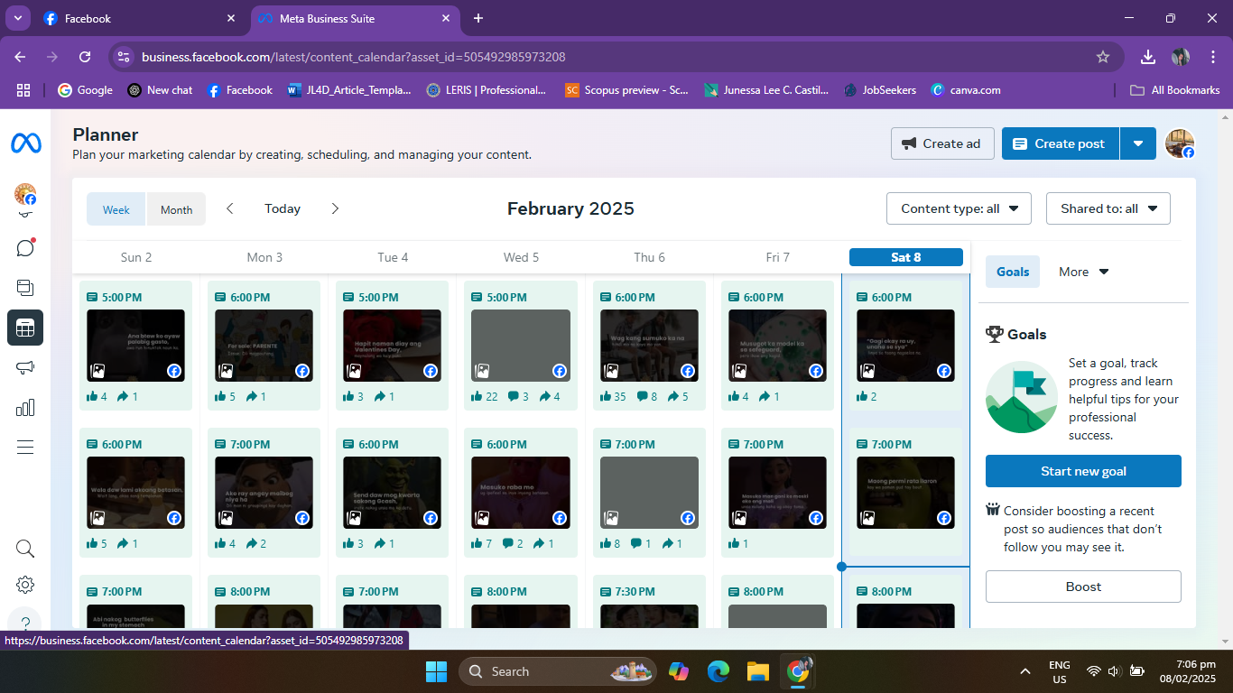Open the Inbox chat bubble icon
Screen dimensions: 1233x693
pyautogui.click(x=25, y=247)
